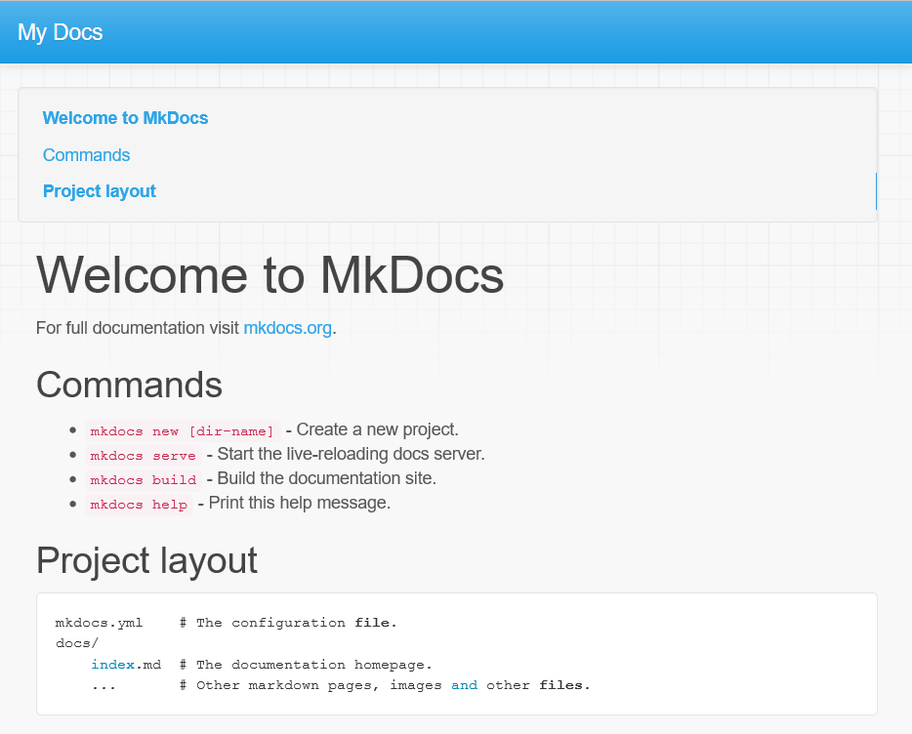Click the Welcome to MkDocs main heading

tap(269, 275)
